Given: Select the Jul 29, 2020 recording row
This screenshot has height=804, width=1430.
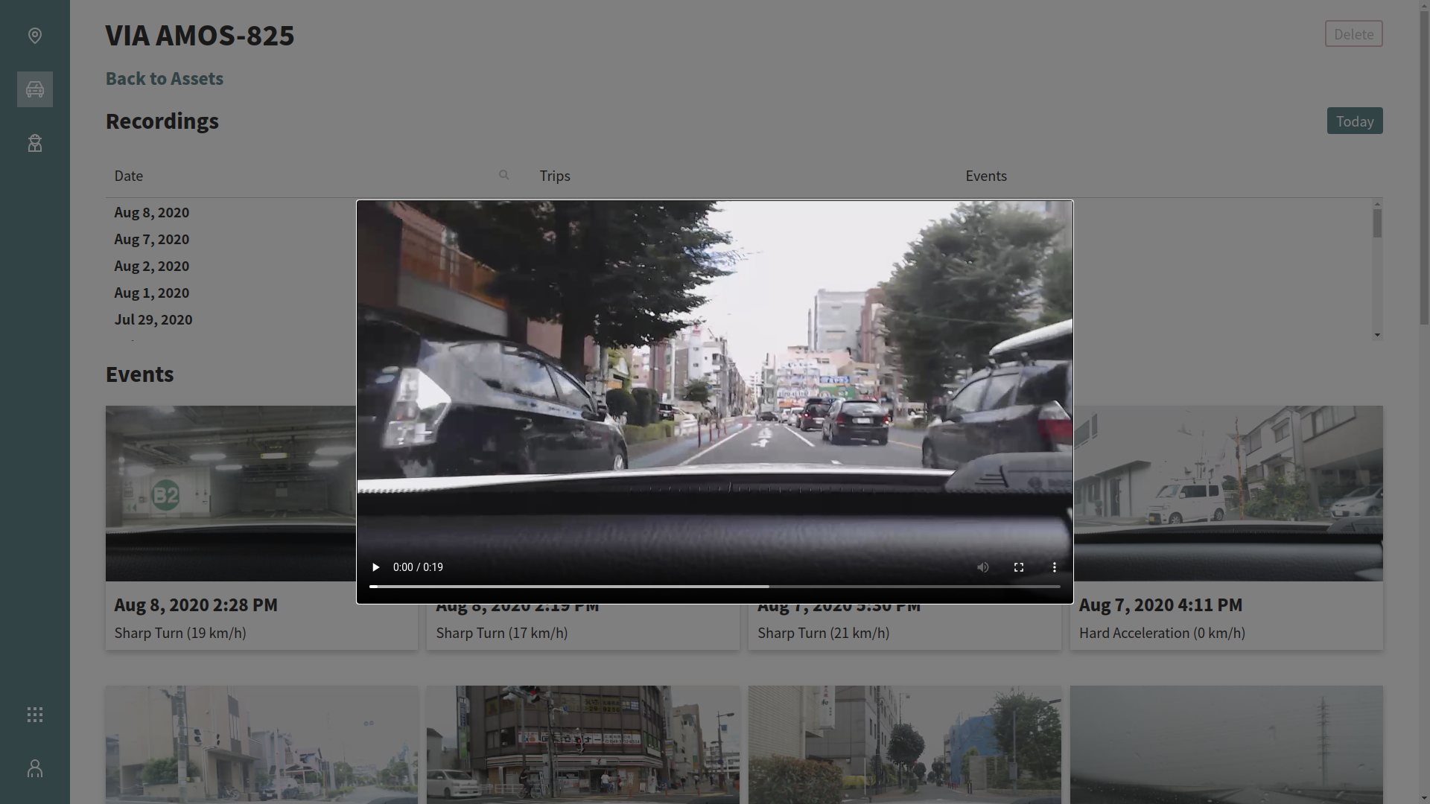Looking at the screenshot, I should pos(153,319).
